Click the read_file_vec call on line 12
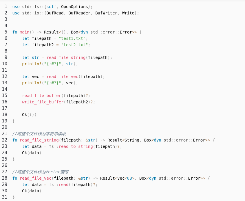This screenshot has width=245, height=201. point(62,77)
